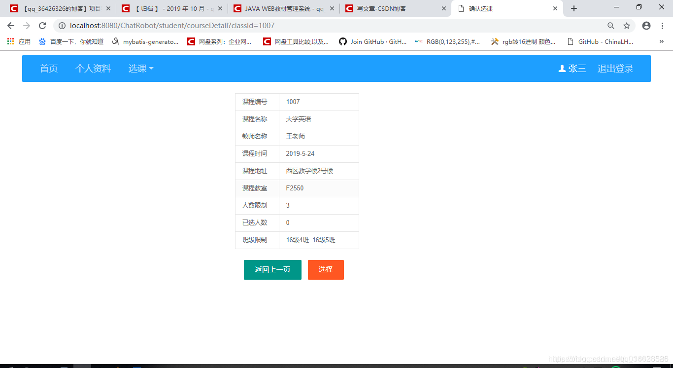The height and width of the screenshot is (368, 673).
Task: Show more bookmarks with chevron
Action: [662, 42]
